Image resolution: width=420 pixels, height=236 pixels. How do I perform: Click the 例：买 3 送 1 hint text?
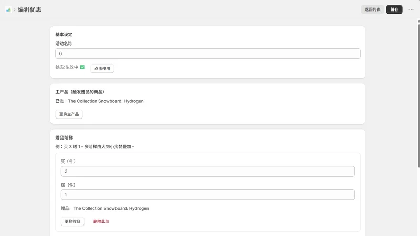coord(94,147)
